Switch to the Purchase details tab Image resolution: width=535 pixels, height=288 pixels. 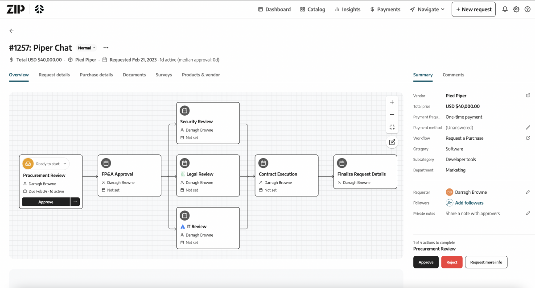coord(96,75)
